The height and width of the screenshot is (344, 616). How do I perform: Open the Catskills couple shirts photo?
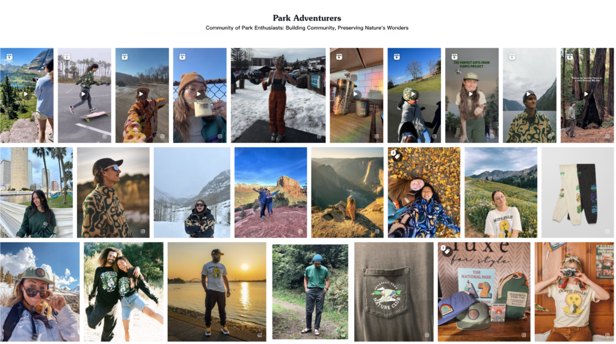tap(123, 292)
